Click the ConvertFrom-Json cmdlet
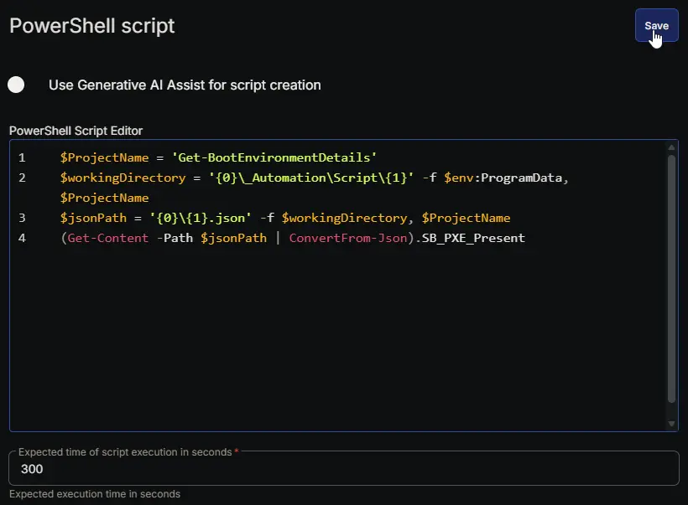Image resolution: width=688 pixels, height=505 pixels. point(348,238)
